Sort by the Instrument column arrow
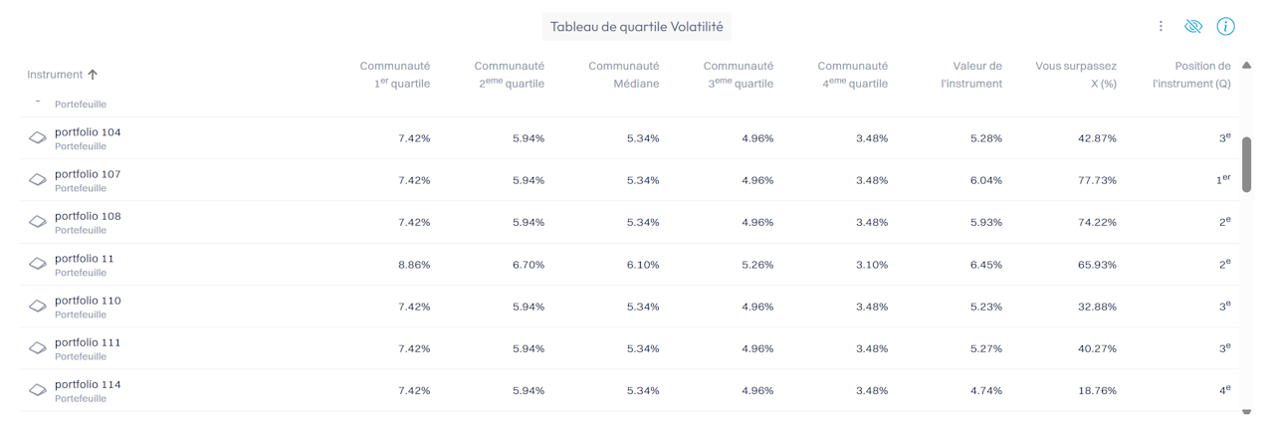 (x=93, y=75)
